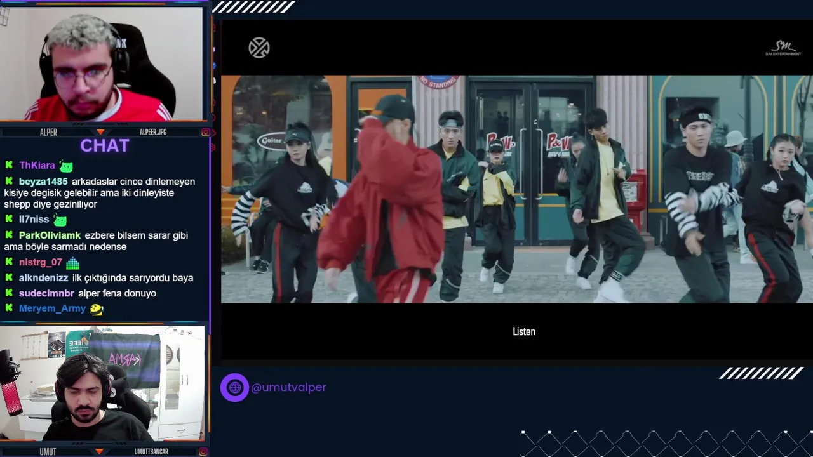Click the message starting 'arkadaslar cince dinlemeyen'
Viewport: 813px width, 457px height.
point(100,192)
